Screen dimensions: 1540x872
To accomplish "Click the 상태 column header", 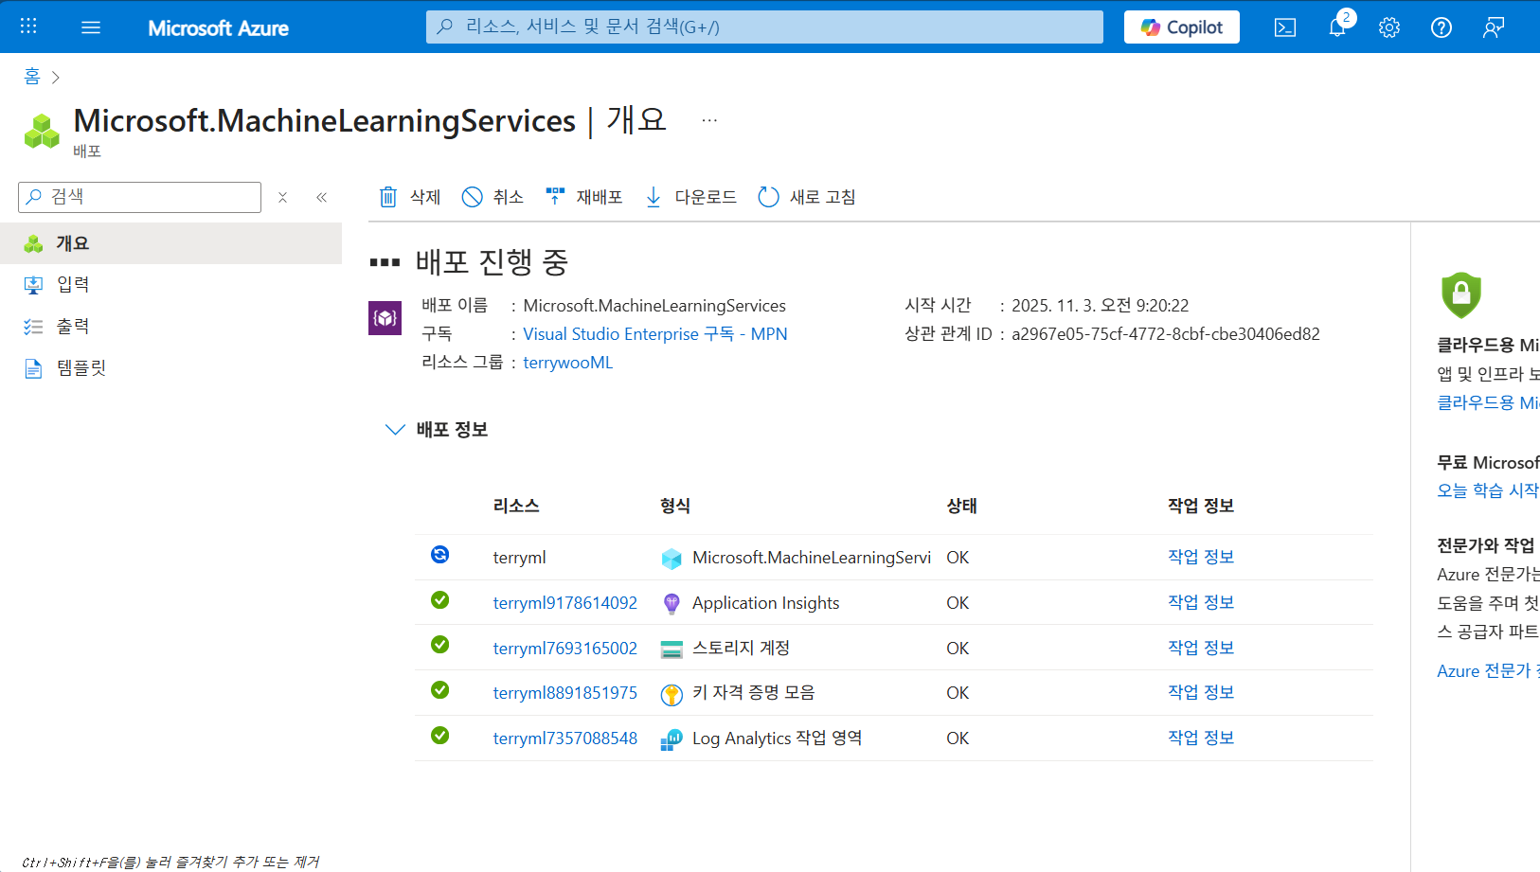I will click(961, 506).
